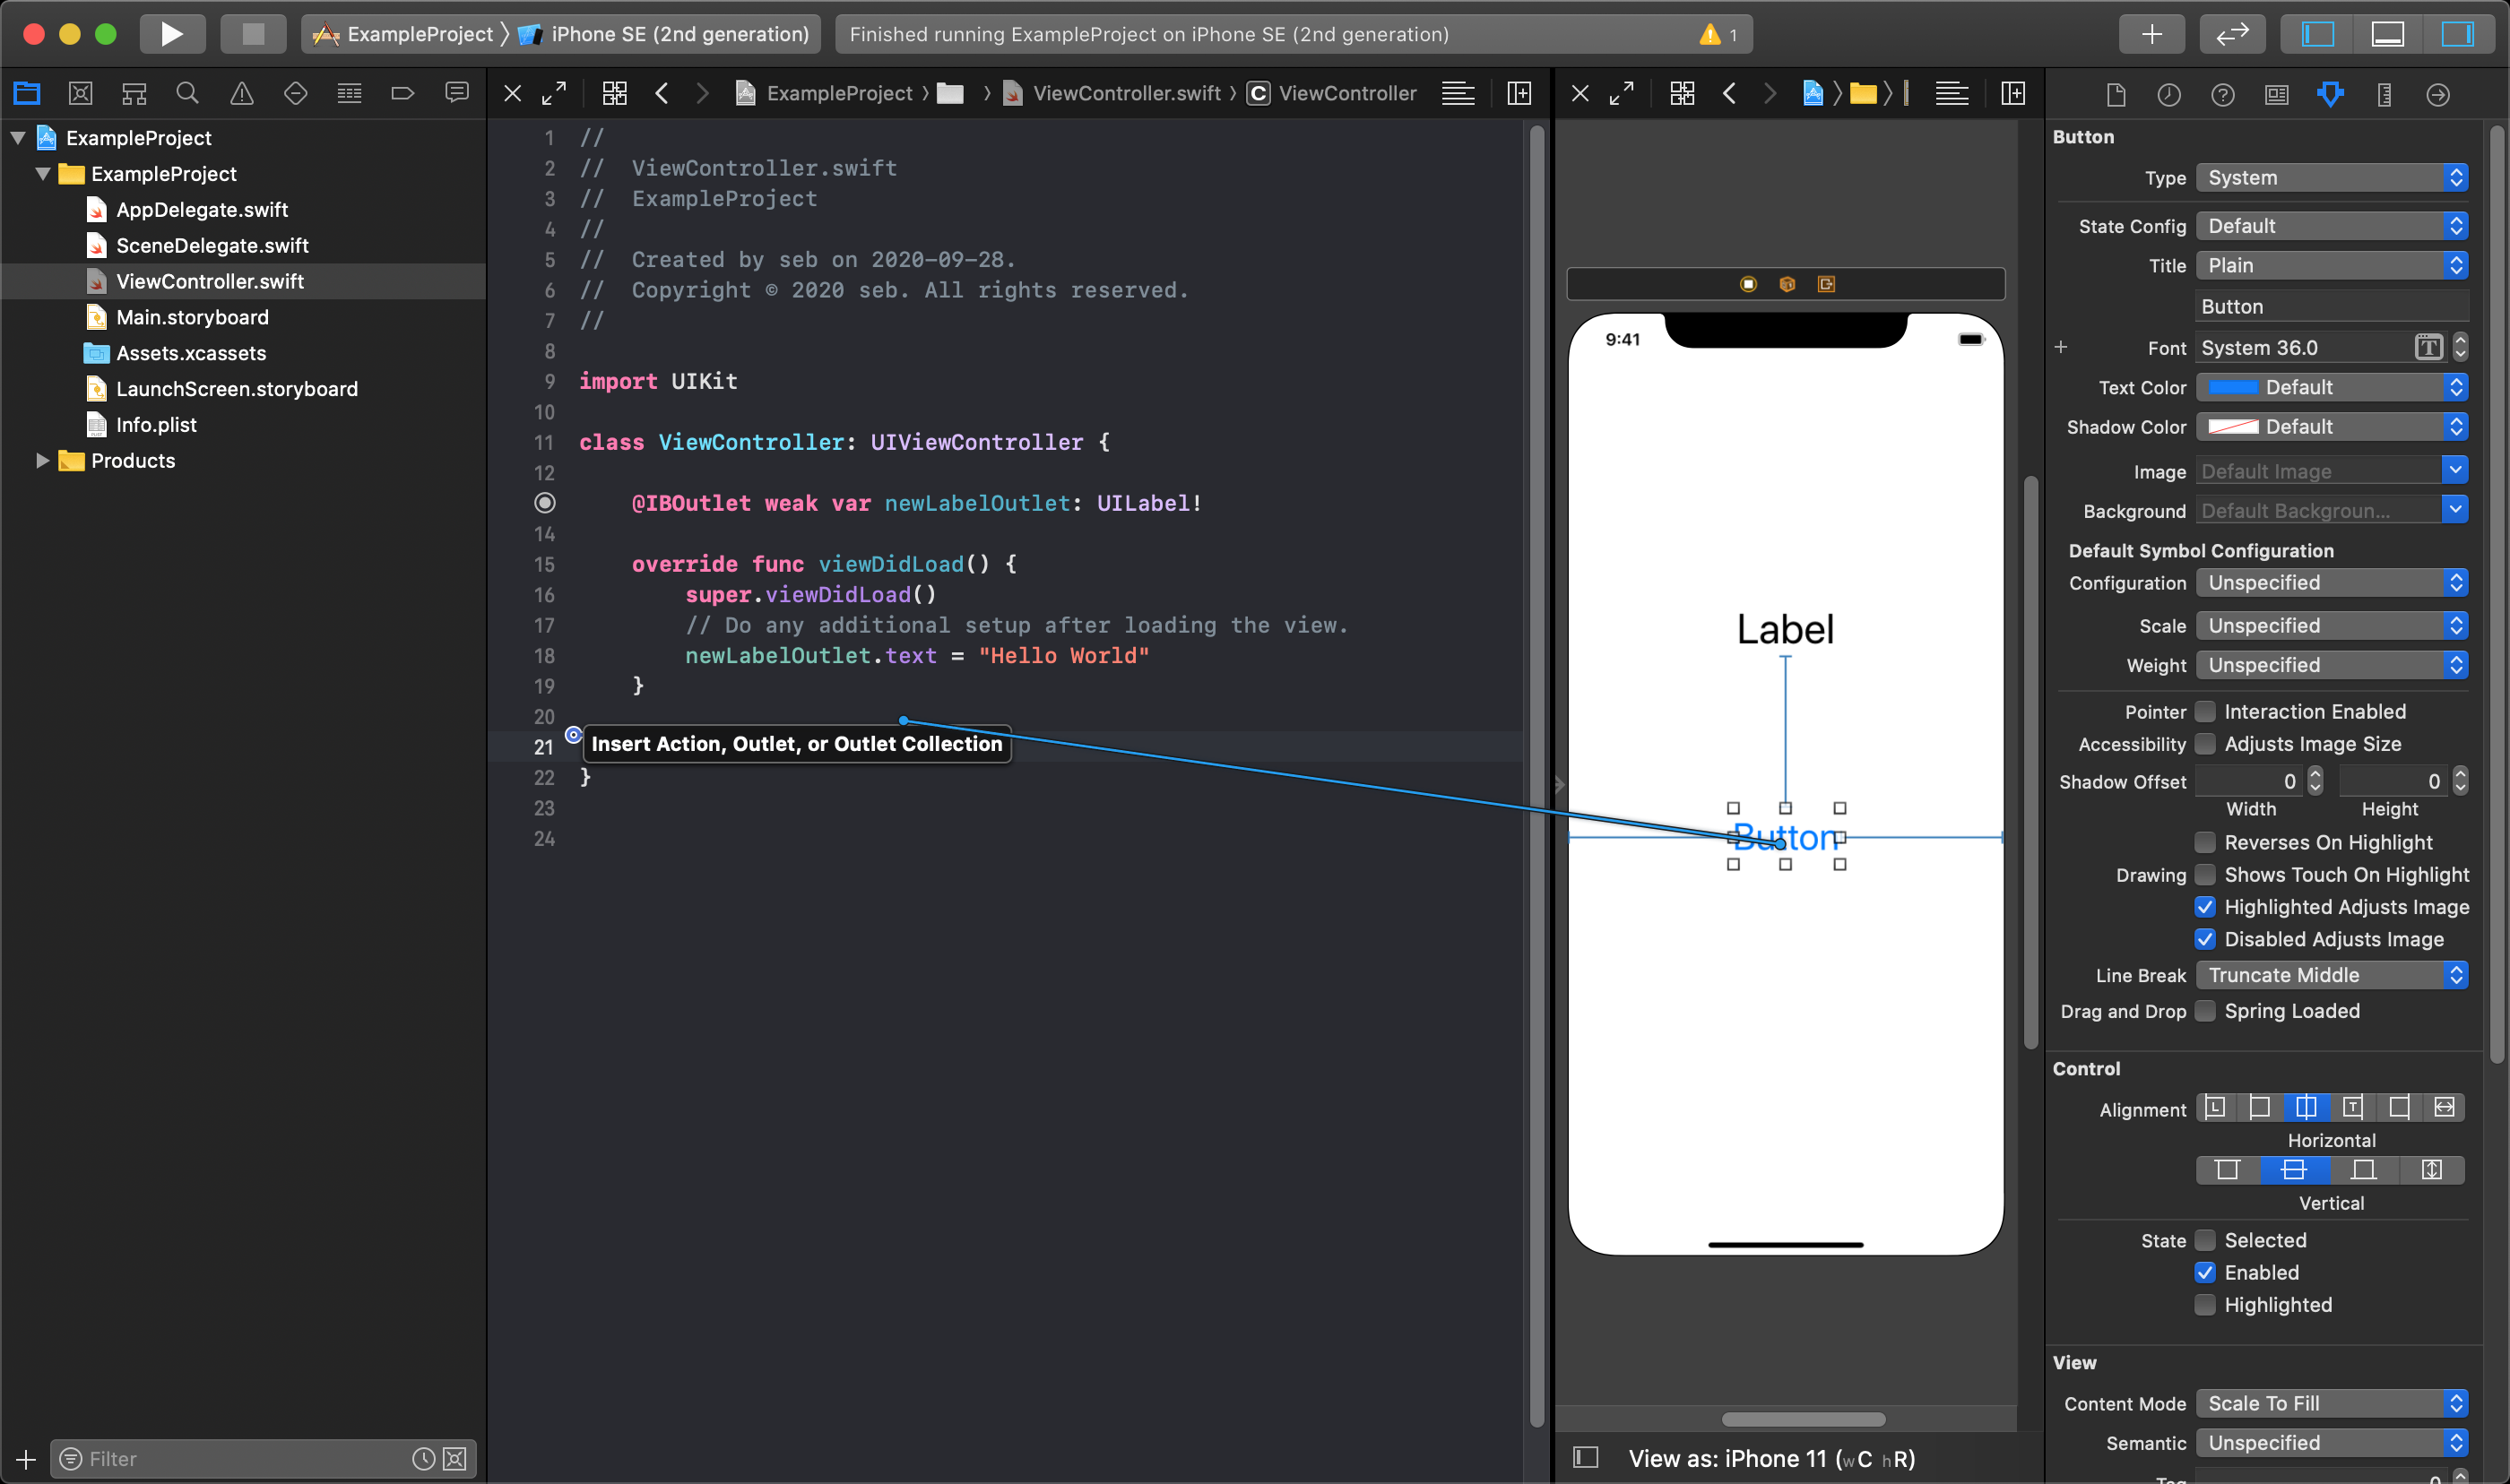Open the Line Break dropdown

(2332, 975)
